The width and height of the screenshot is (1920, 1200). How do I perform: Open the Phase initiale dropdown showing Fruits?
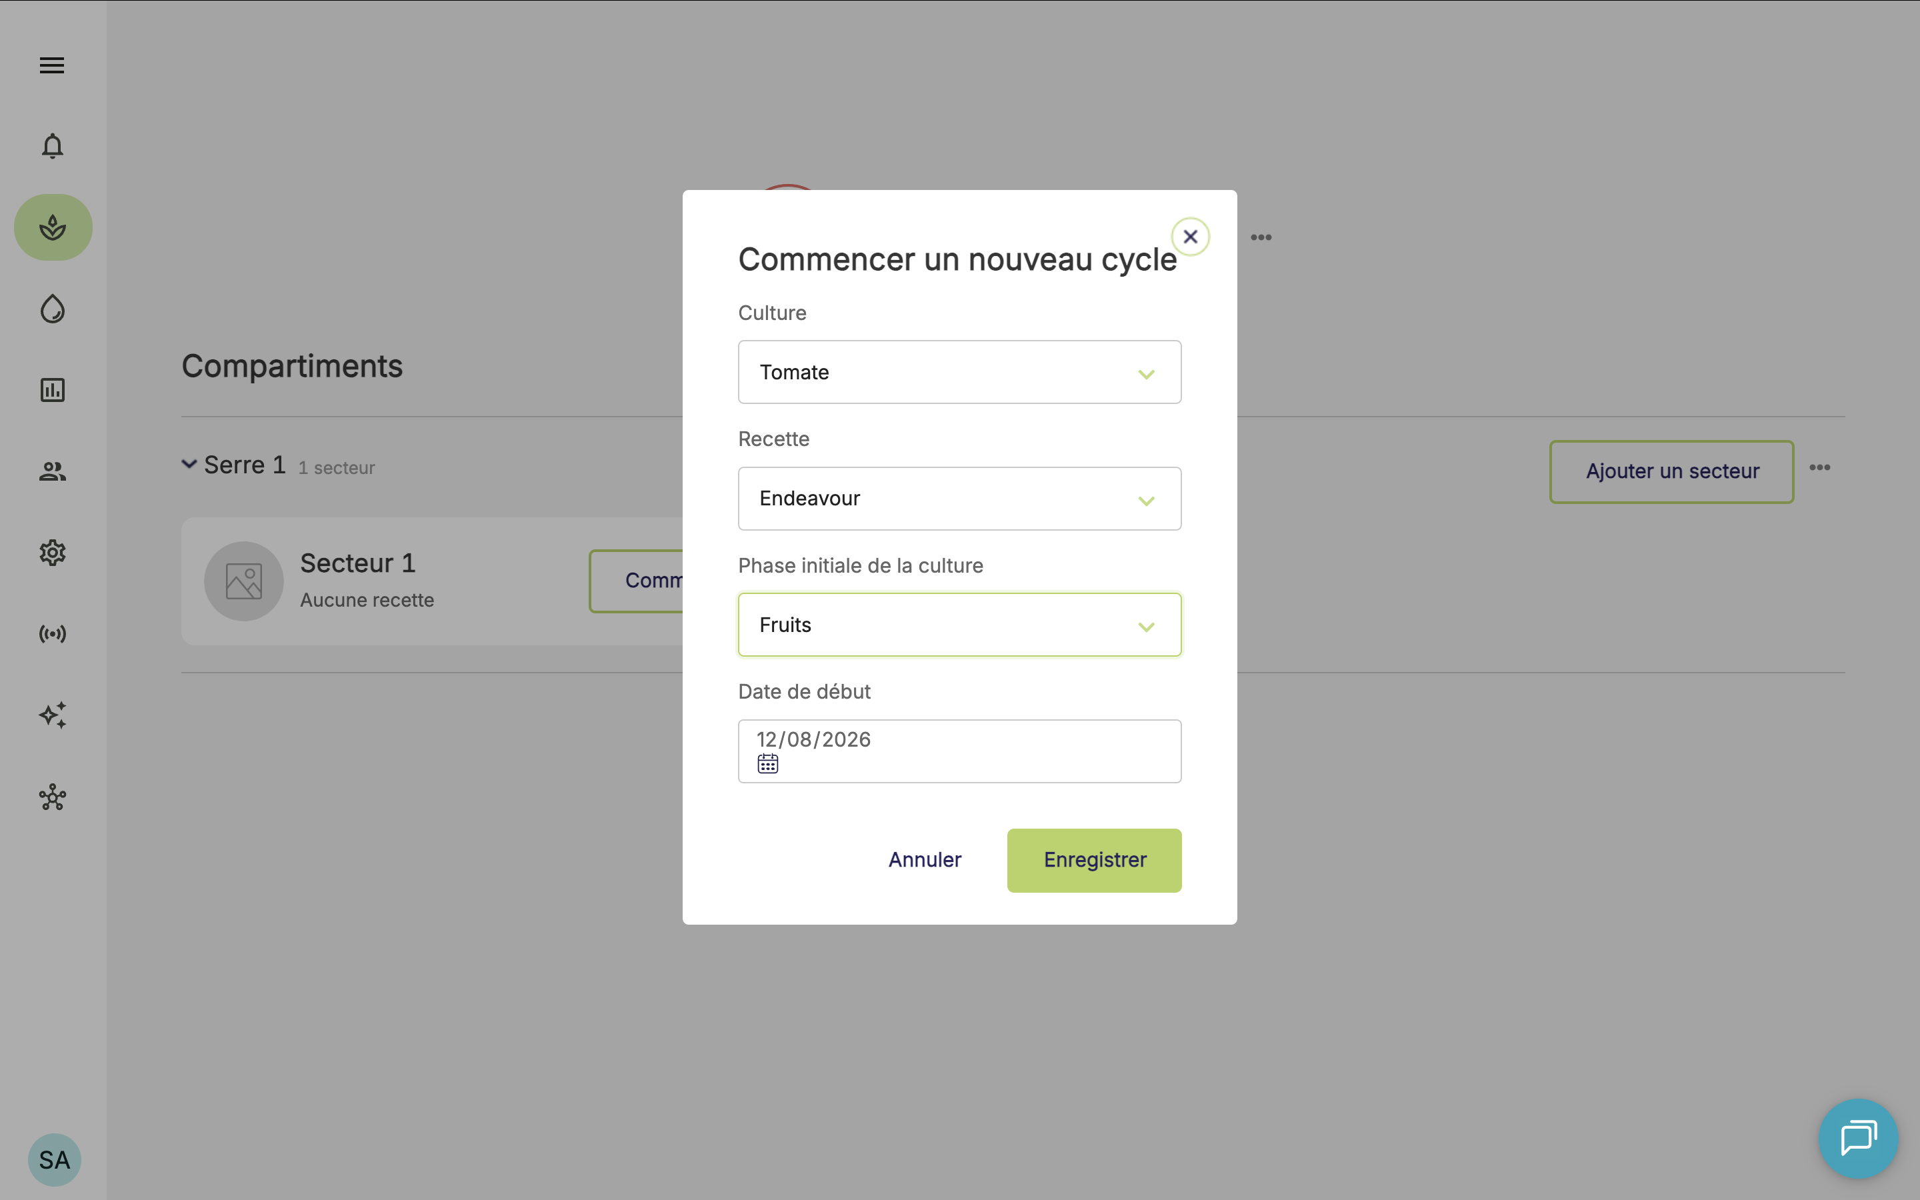click(959, 625)
